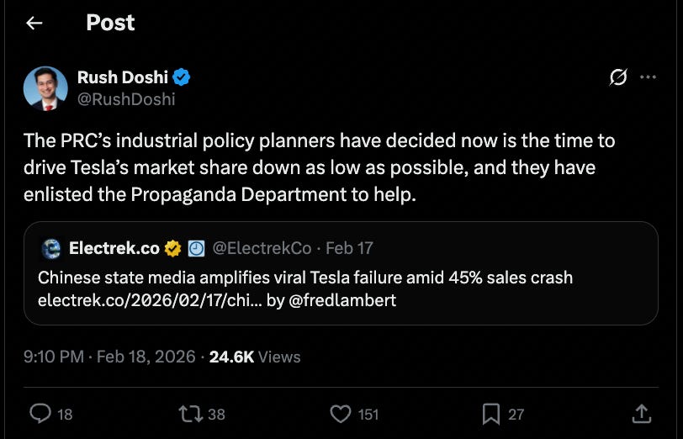Open the three-dot more options menu
683x439 pixels.
pos(648,77)
